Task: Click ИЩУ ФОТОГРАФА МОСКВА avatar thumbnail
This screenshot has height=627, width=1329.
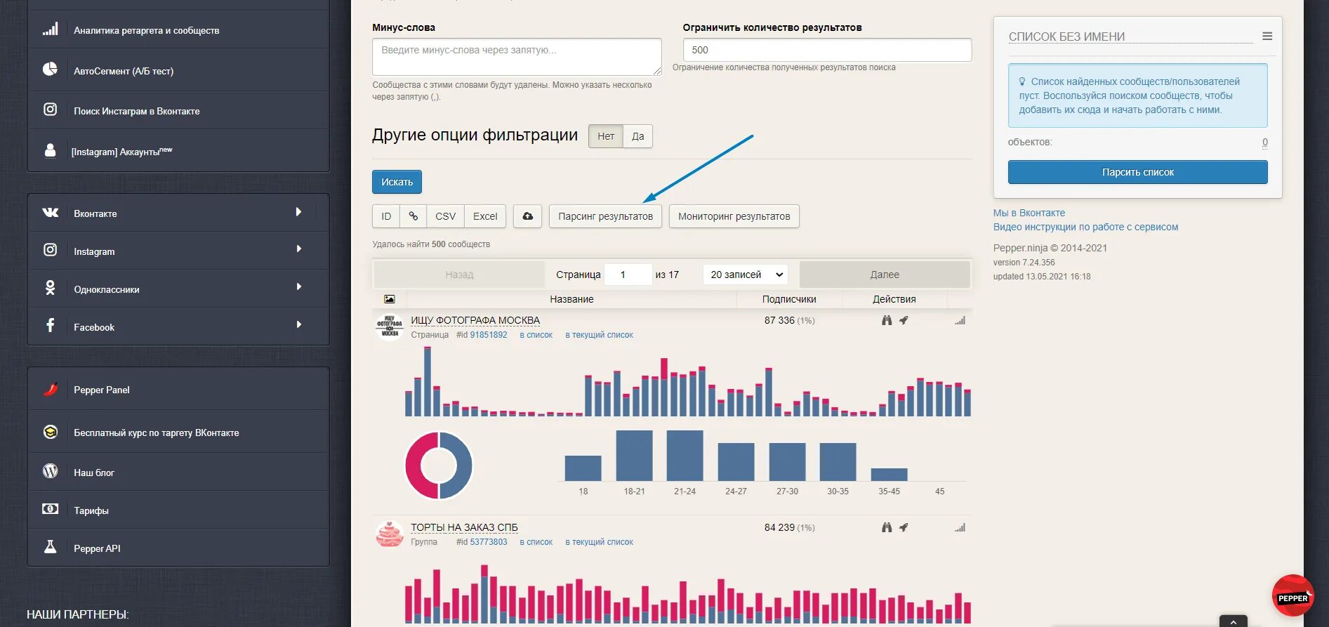Action: coord(390,326)
